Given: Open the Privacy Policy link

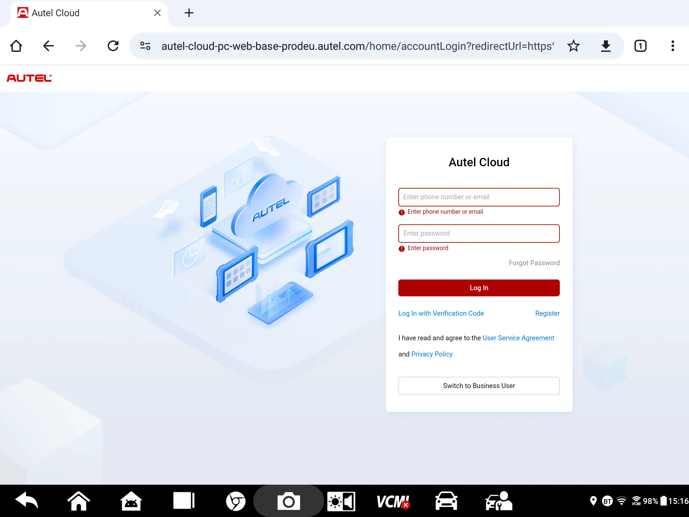Looking at the screenshot, I should [432, 354].
